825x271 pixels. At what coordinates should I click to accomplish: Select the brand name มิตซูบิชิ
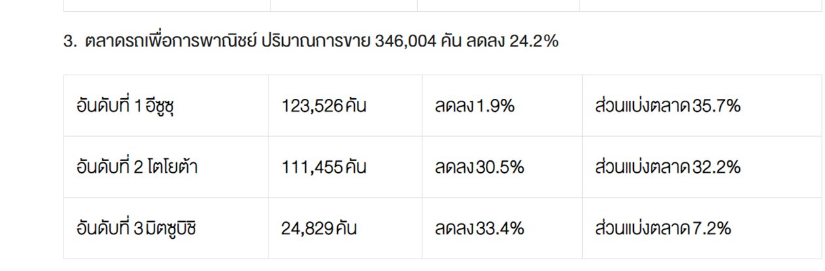point(172,229)
